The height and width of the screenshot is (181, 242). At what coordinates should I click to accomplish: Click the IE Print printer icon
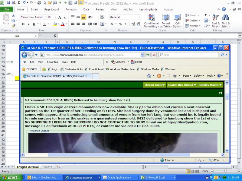(x=175, y=76)
